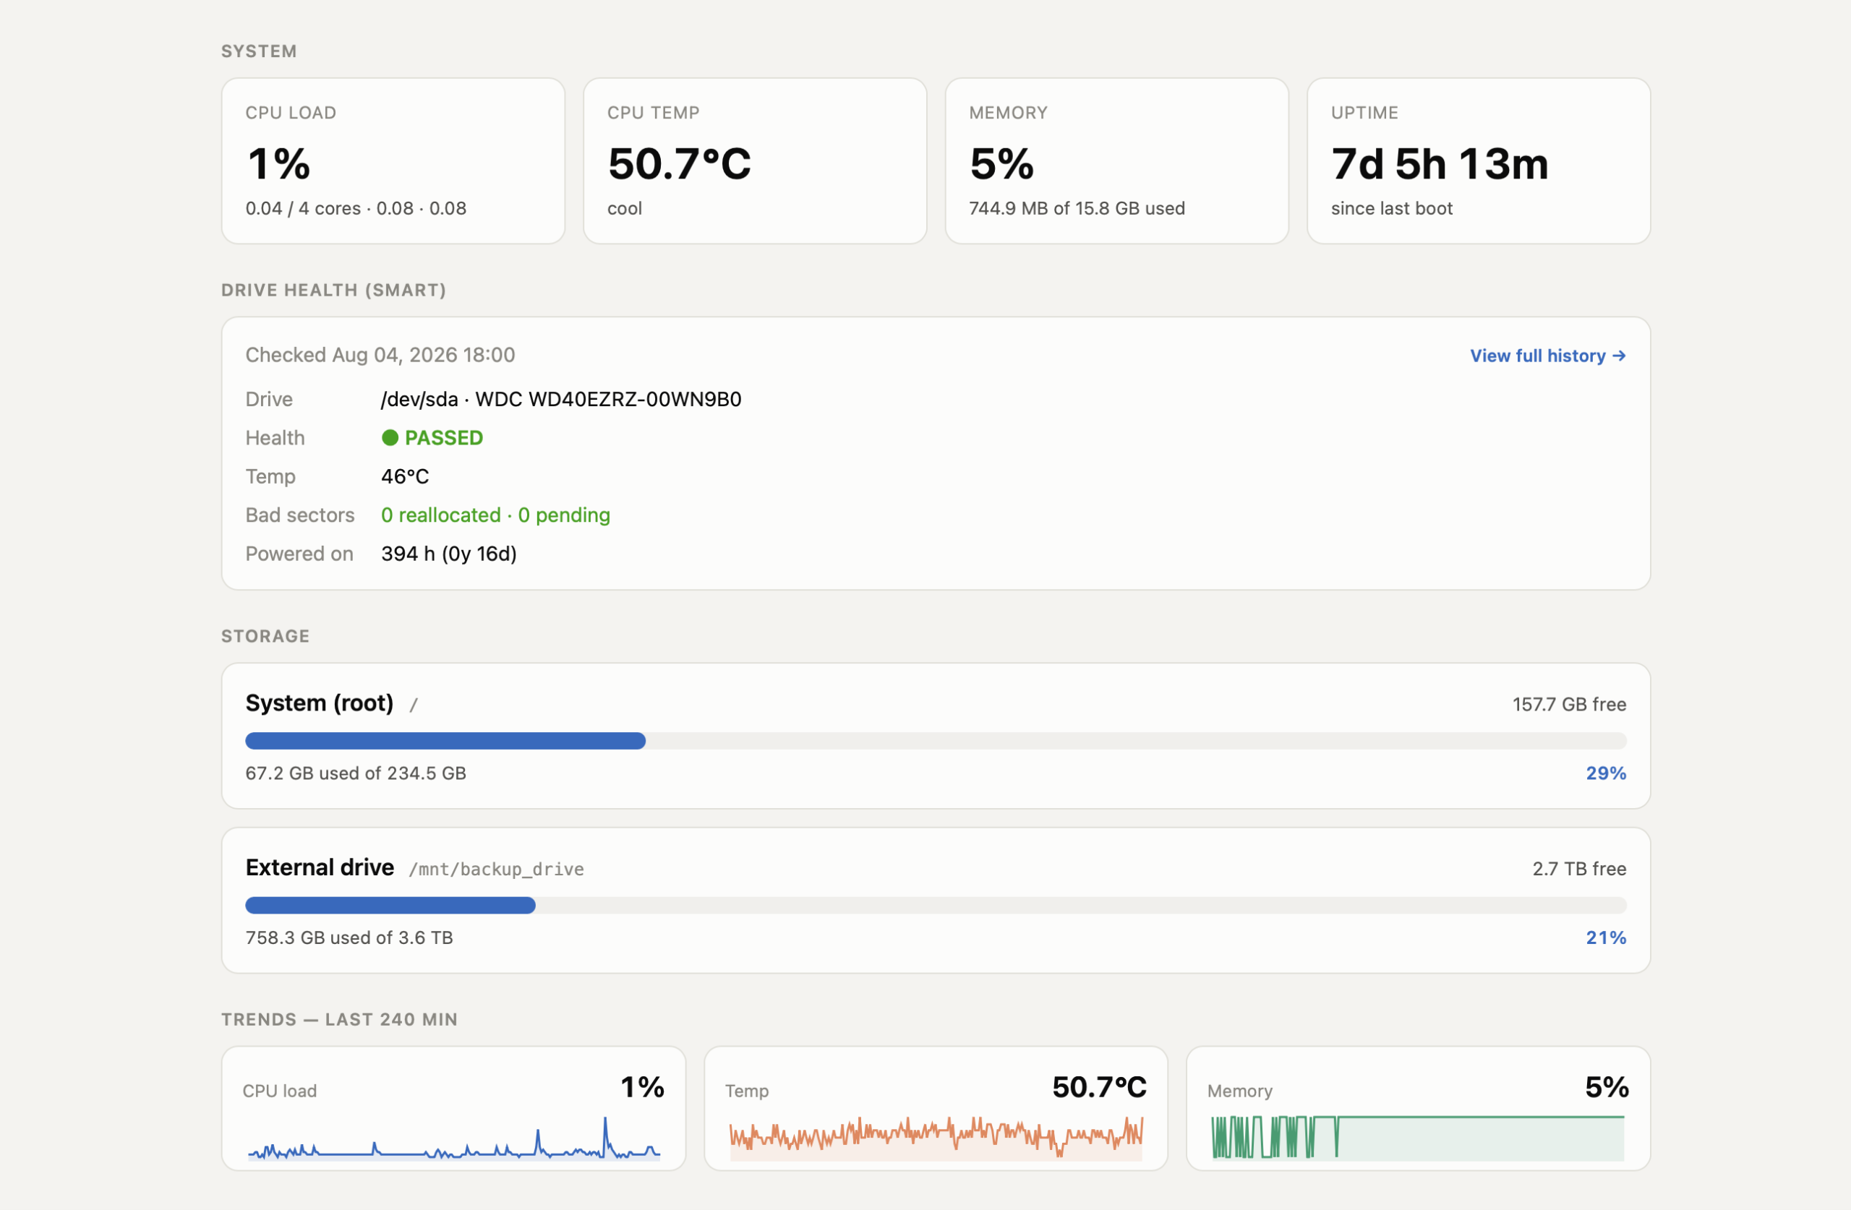
Task: Click the External drive volume title
Action: pos(320,867)
